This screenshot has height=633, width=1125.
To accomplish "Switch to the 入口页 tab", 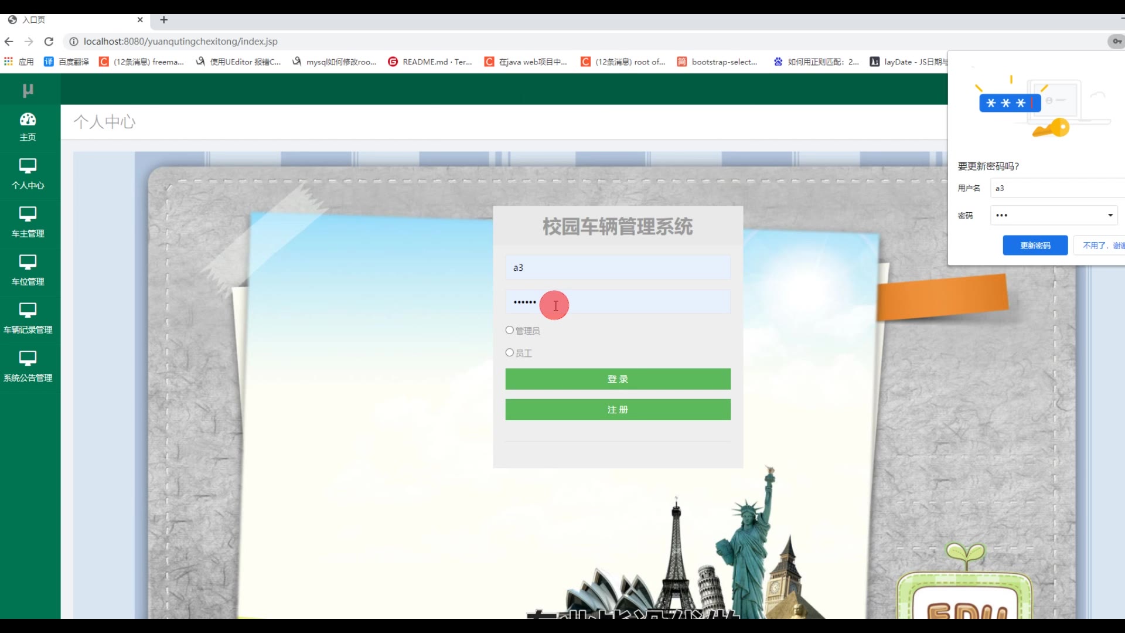I will pyautogui.click(x=76, y=19).
